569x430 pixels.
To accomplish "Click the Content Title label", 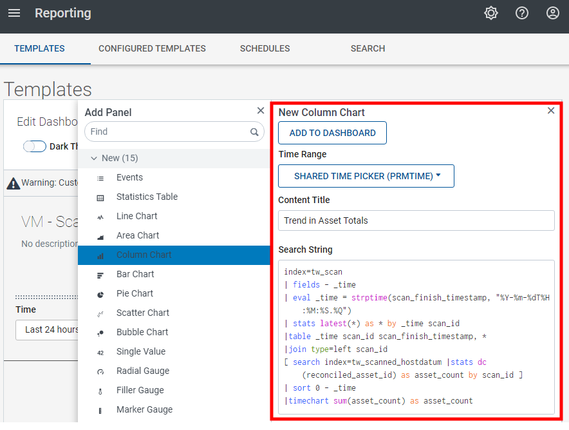I will click(x=304, y=200).
